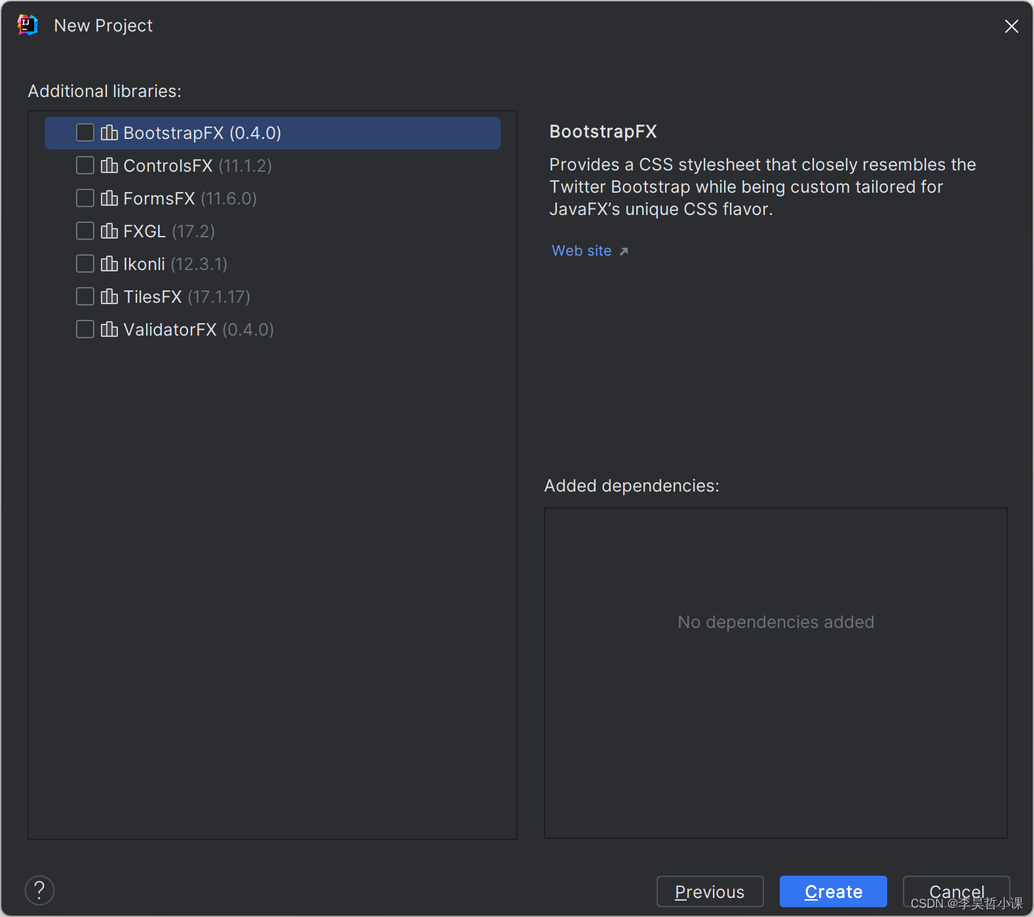This screenshot has width=1034, height=917.
Task: Select the ValidatorFX (0.4.0) row
Action: tap(273, 330)
